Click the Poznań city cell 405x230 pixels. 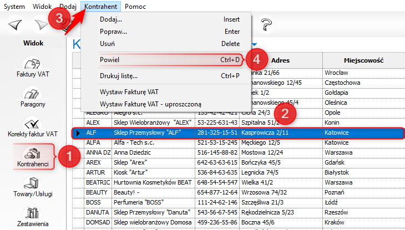pos(364,192)
